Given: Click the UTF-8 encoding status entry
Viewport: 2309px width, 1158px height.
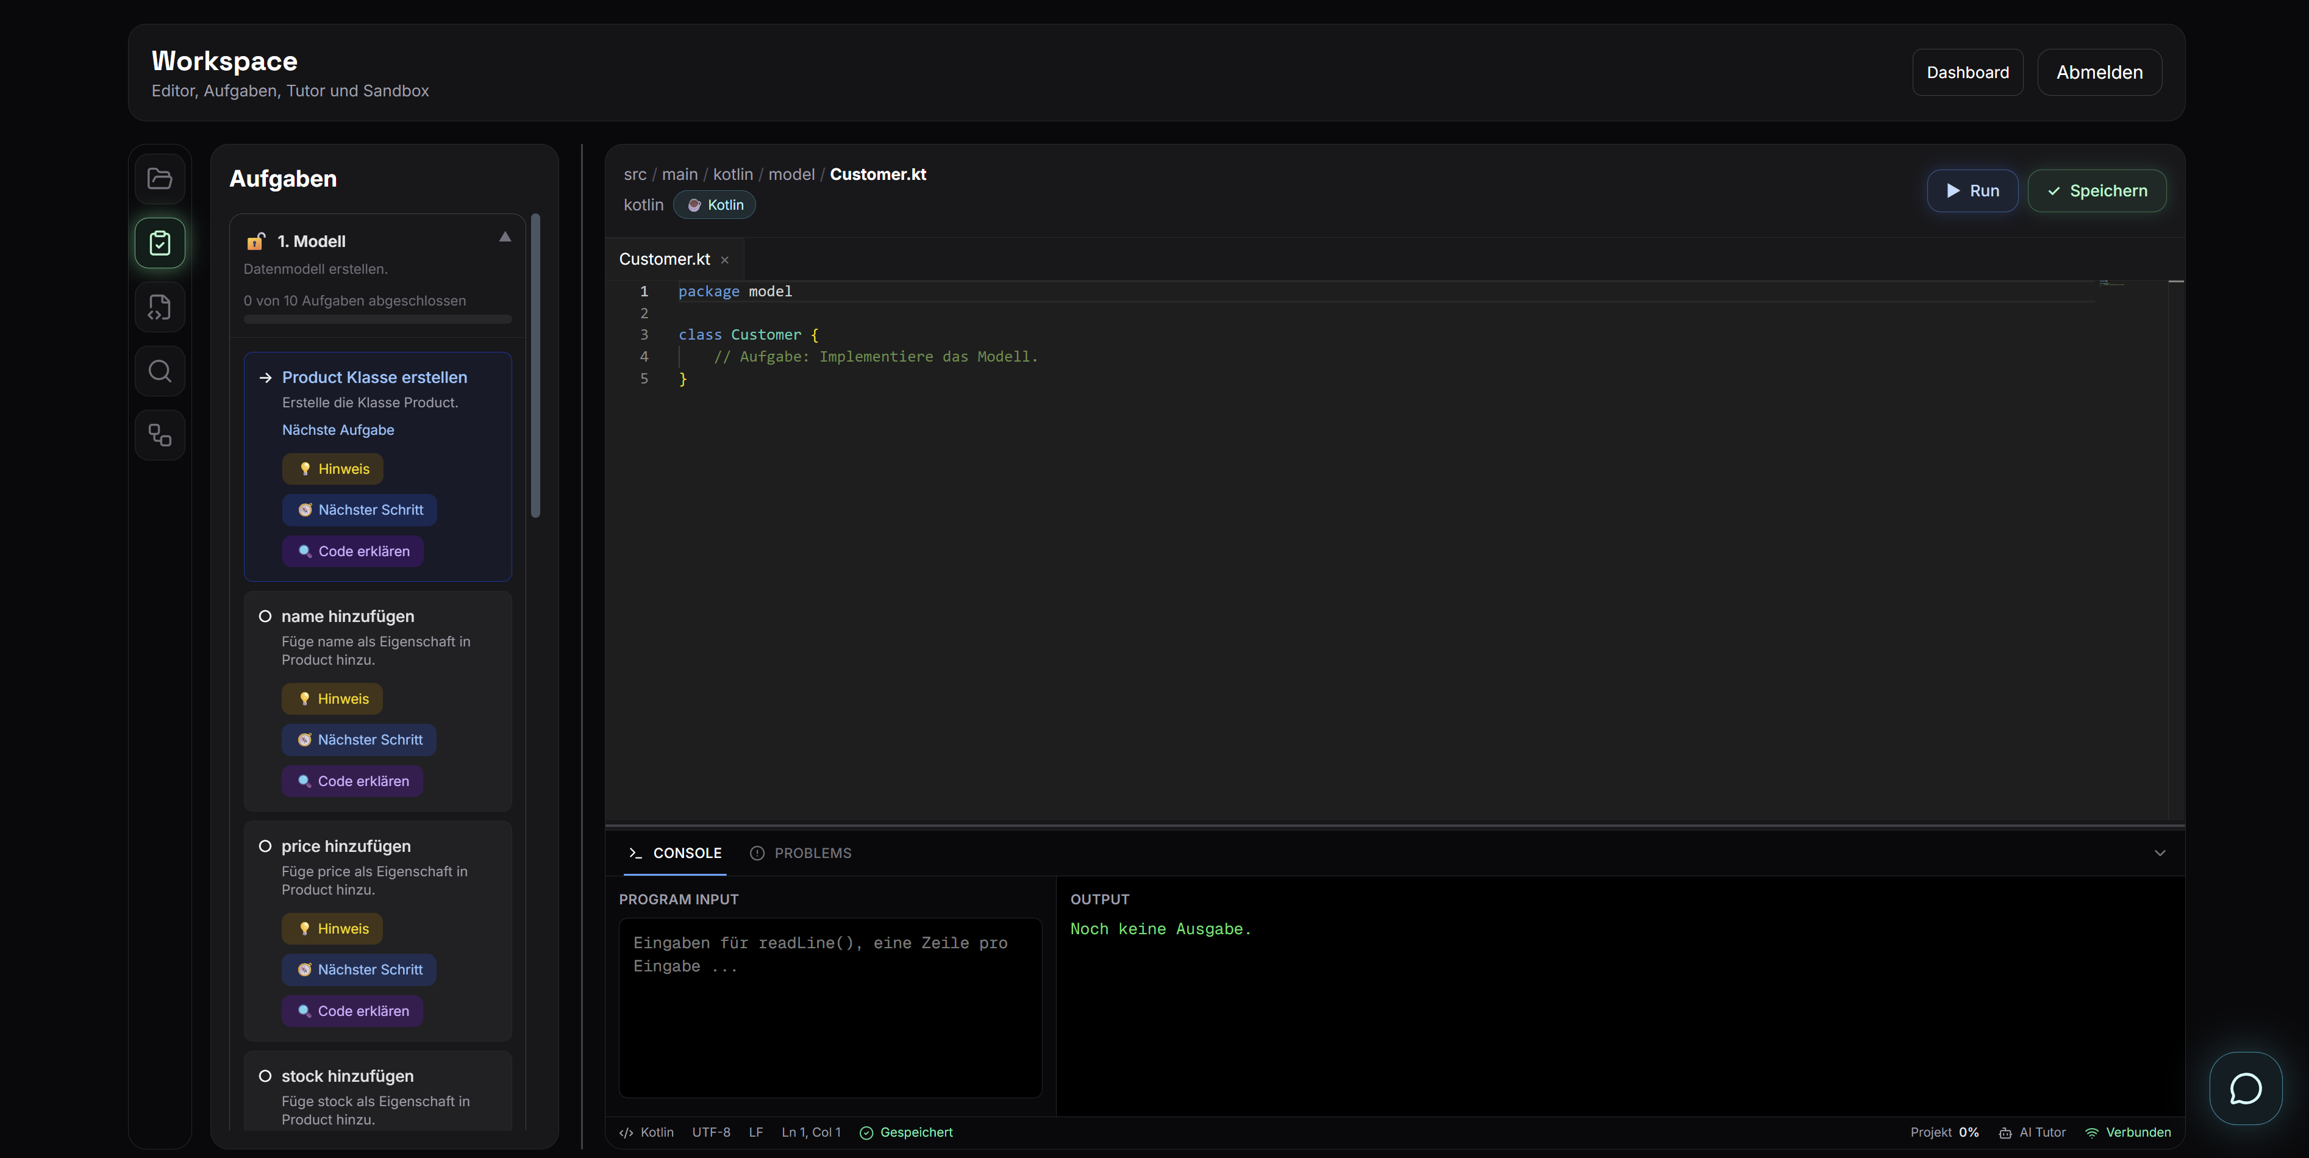Looking at the screenshot, I should point(711,1132).
